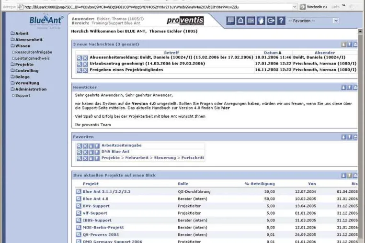Move the Newsticker panel up
The image size is (365, 243).
point(343,88)
